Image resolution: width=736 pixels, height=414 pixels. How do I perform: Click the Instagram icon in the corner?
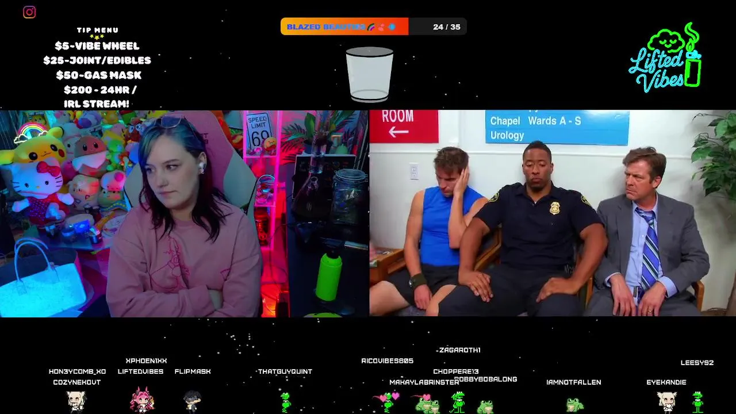tap(29, 12)
